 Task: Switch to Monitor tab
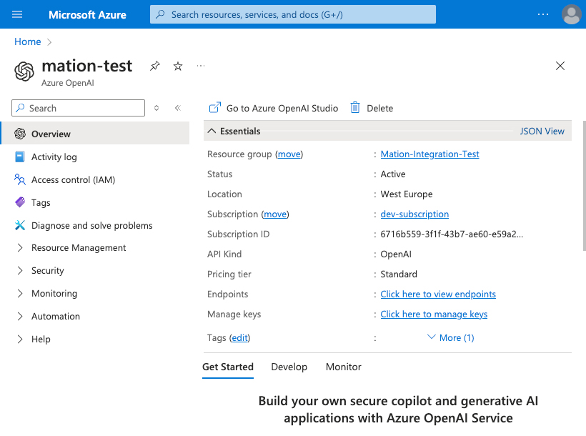coord(344,367)
